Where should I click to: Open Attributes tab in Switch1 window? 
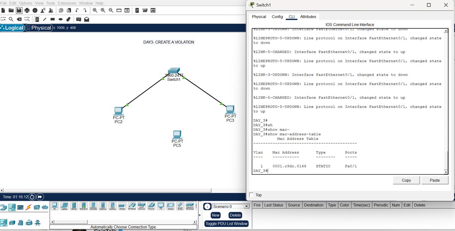tap(308, 17)
